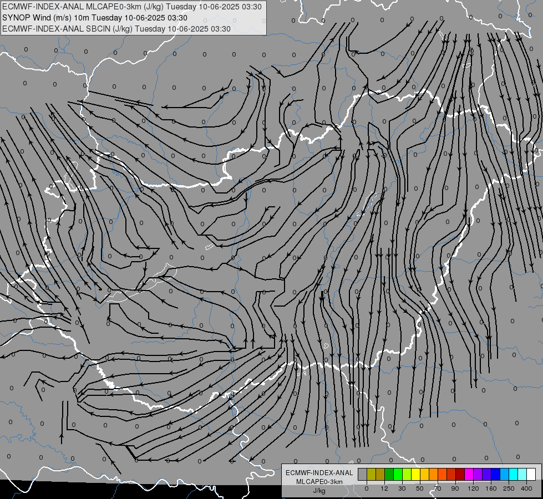Click the legend value 250

[x=509, y=488]
